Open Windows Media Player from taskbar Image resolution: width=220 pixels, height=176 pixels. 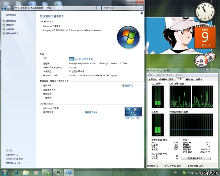[x=36, y=173]
